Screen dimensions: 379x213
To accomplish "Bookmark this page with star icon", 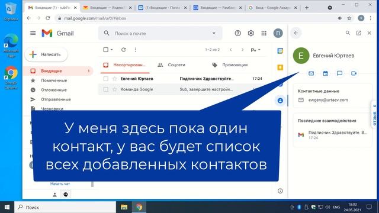I will click(x=349, y=18).
